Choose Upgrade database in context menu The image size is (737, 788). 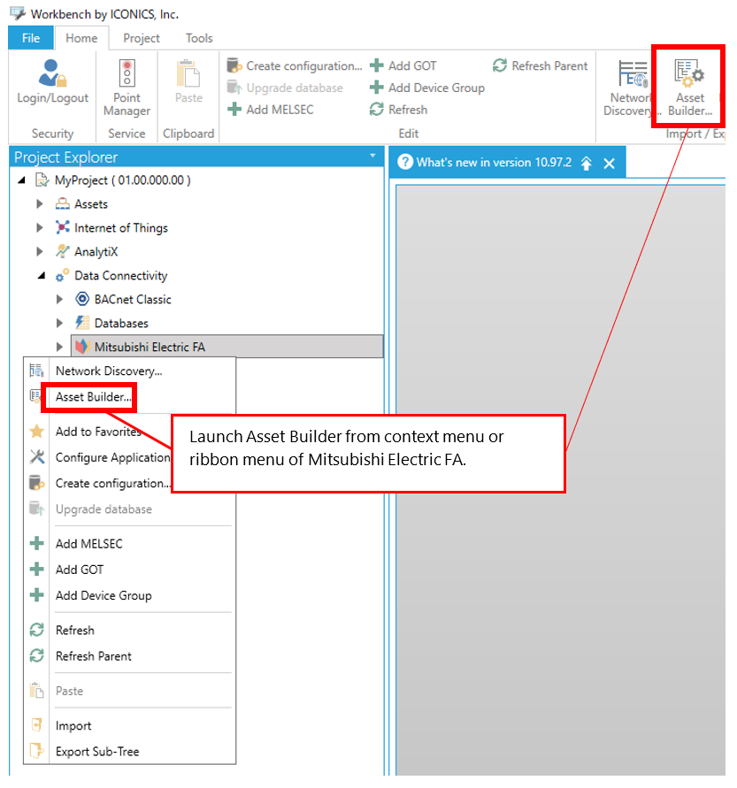(x=130, y=509)
